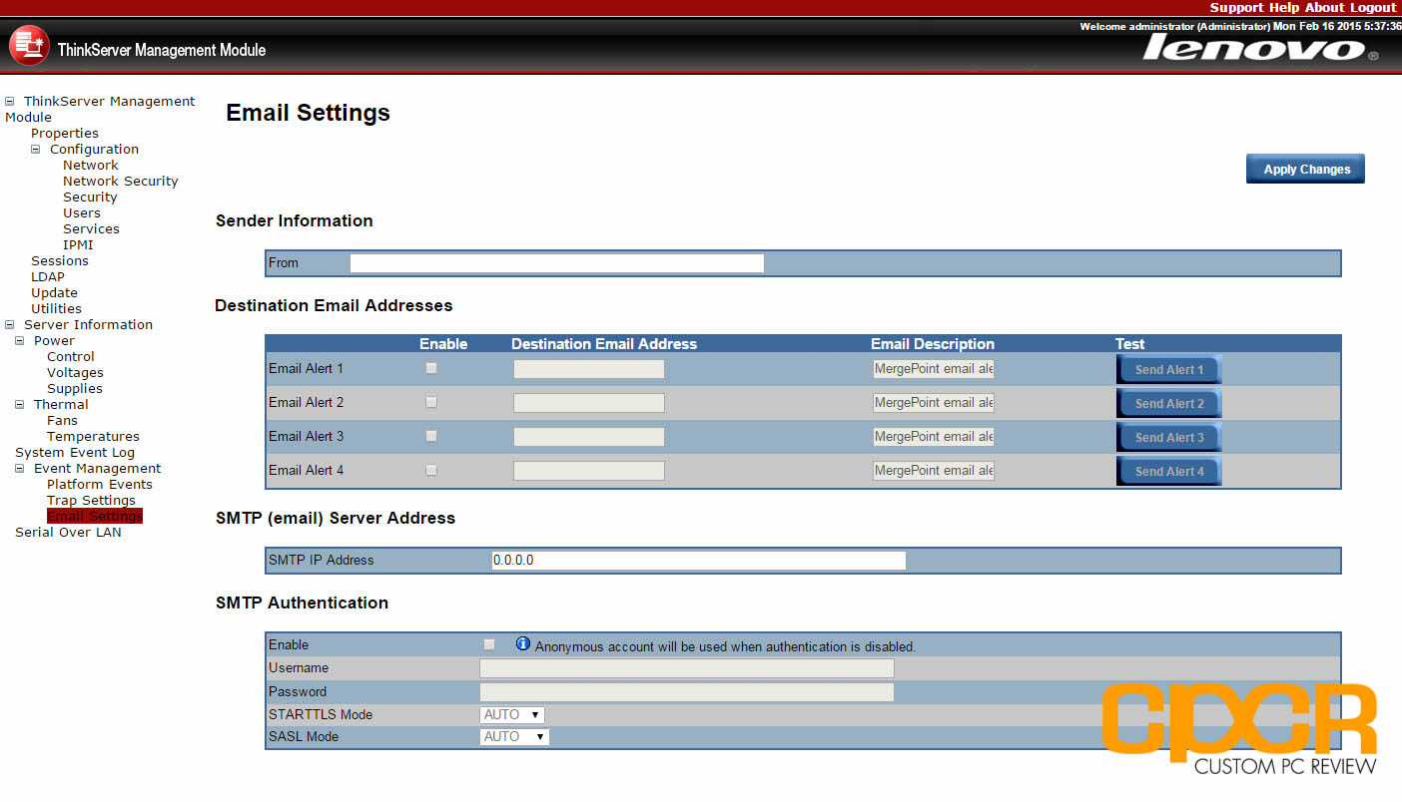Open Fans under Thermal
Screen dimensions: 1402x802
tap(62, 420)
